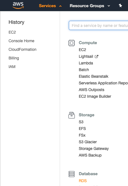
Task: Open EC2 Image Builder service
Action: point(95,96)
